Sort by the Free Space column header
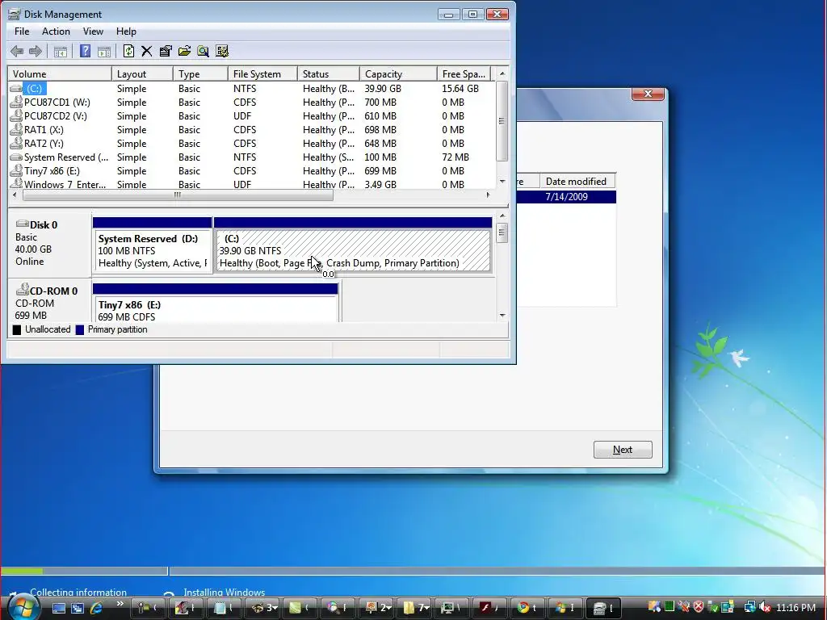 tap(464, 73)
